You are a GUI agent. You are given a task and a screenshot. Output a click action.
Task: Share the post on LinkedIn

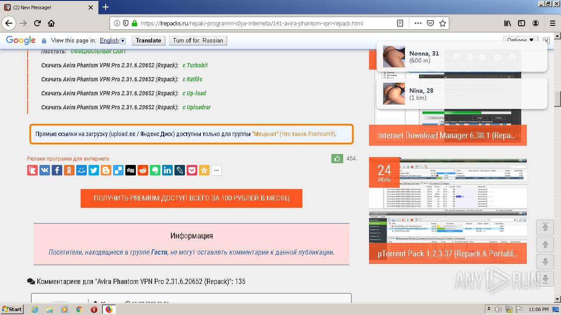click(x=167, y=170)
